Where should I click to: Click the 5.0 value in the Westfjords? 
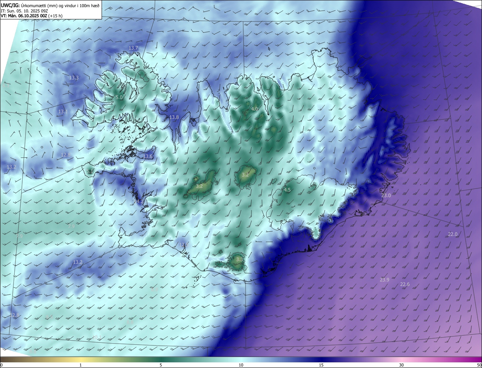pos(119,97)
